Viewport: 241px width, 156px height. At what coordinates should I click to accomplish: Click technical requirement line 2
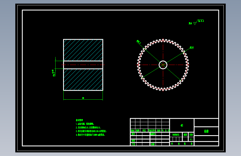88,127
